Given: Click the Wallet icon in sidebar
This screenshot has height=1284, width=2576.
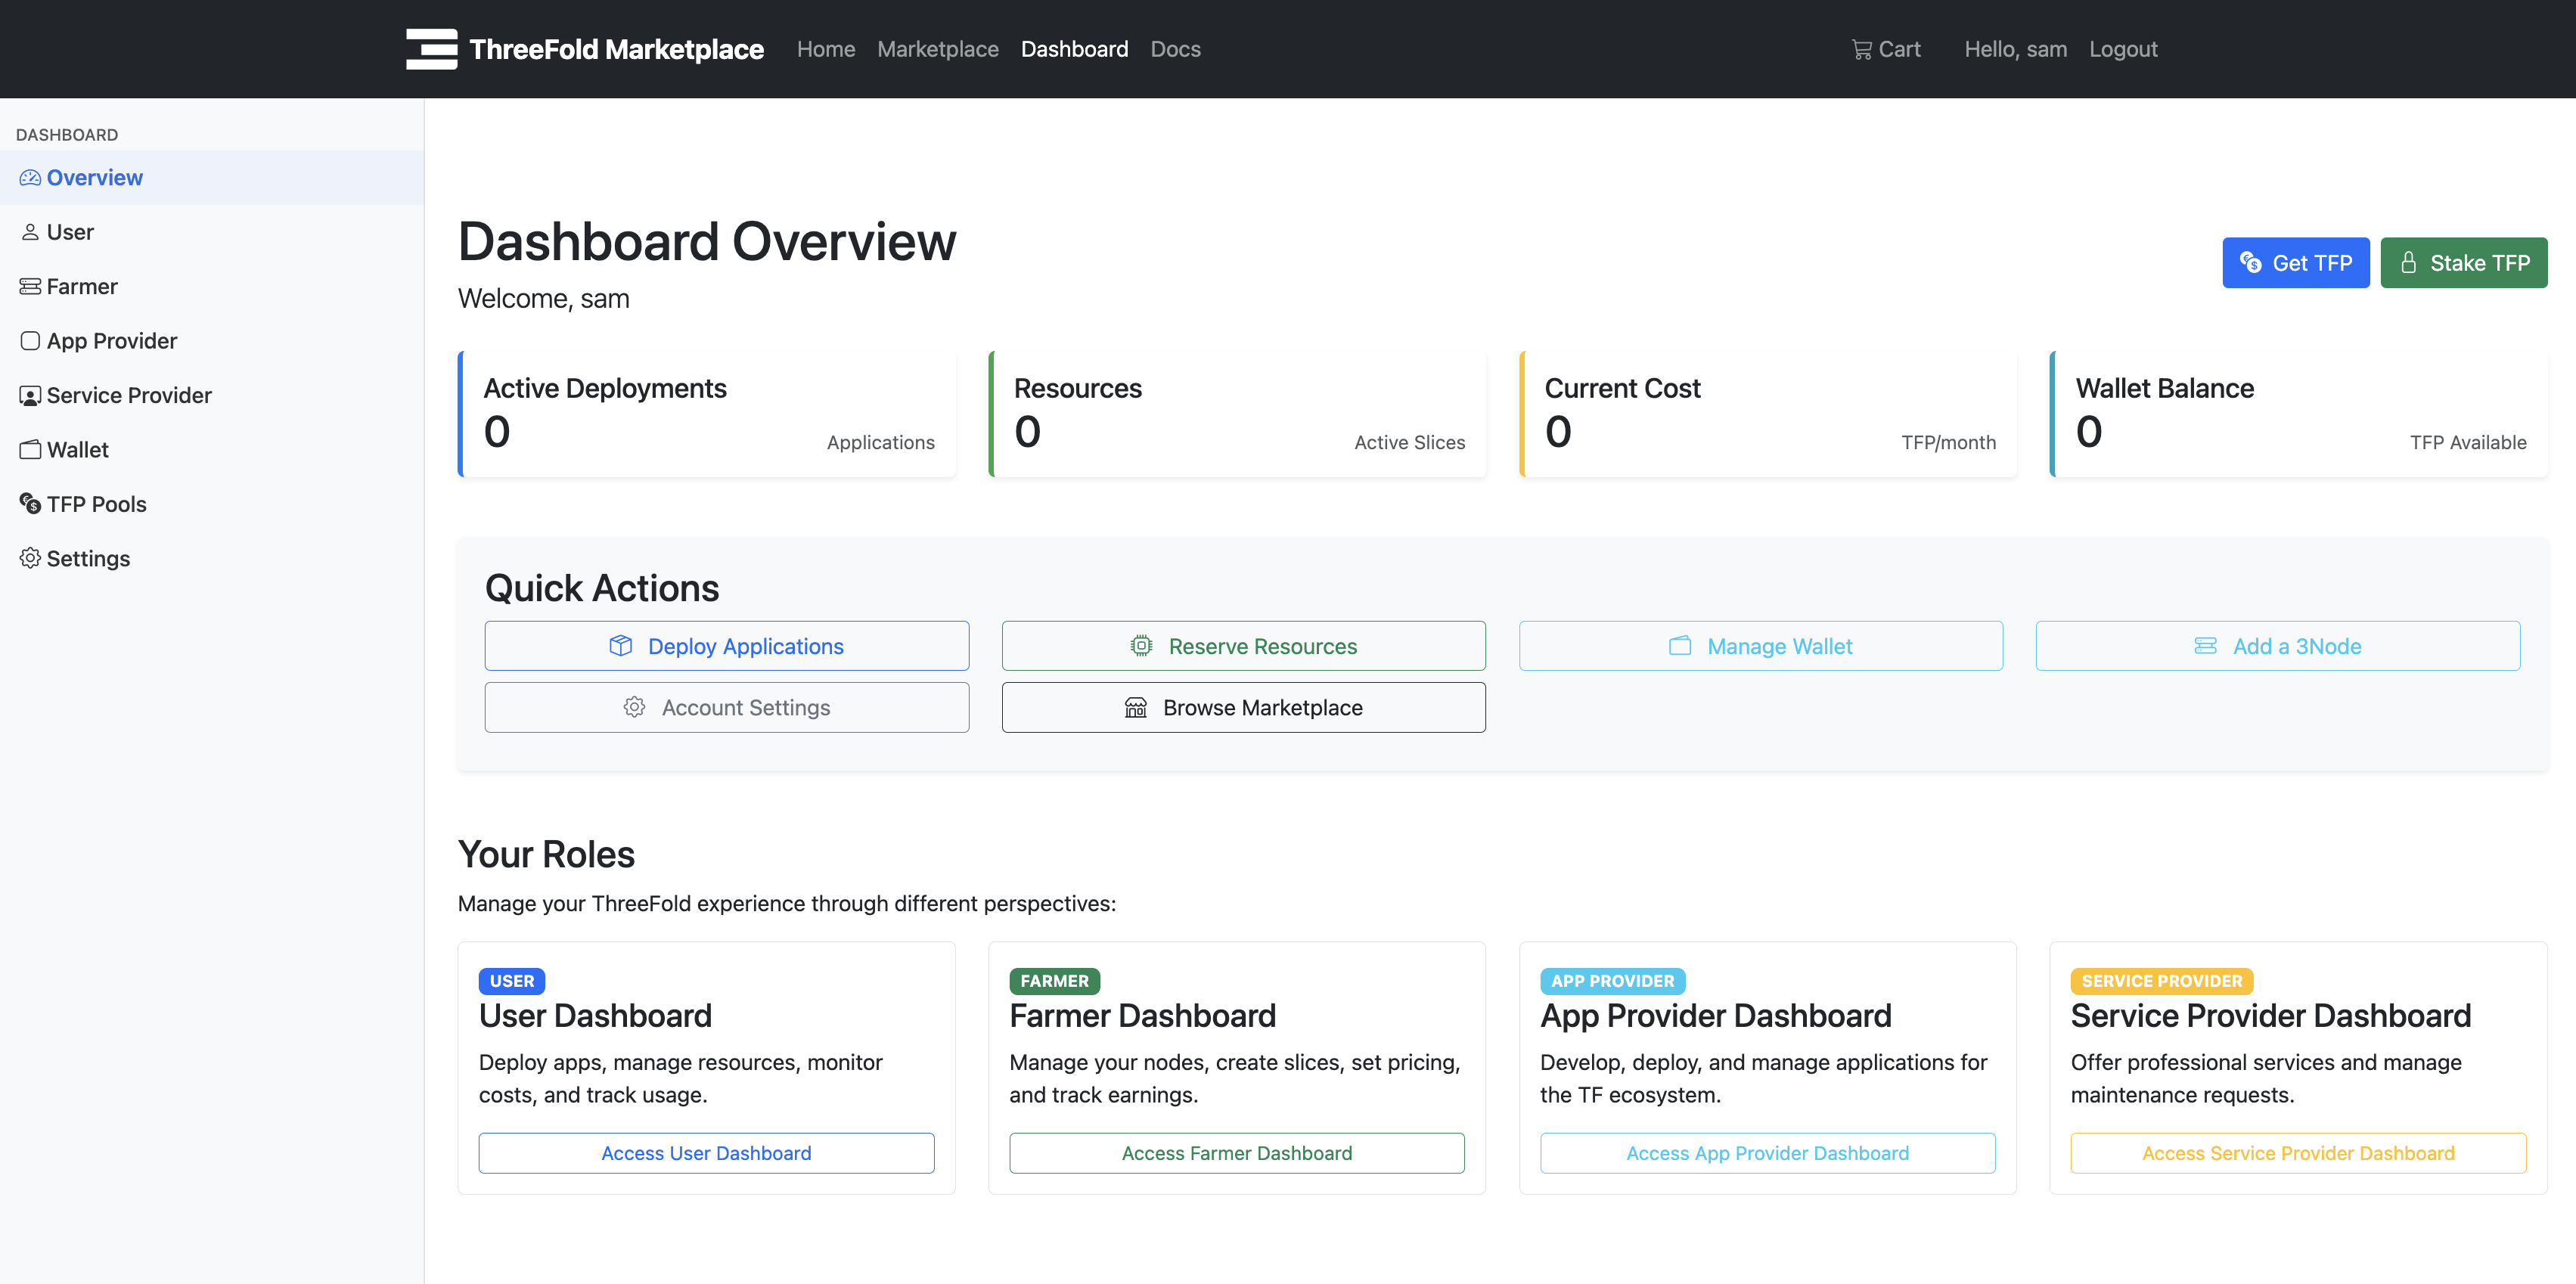Looking at the screenshot, I should coord(30,450).
